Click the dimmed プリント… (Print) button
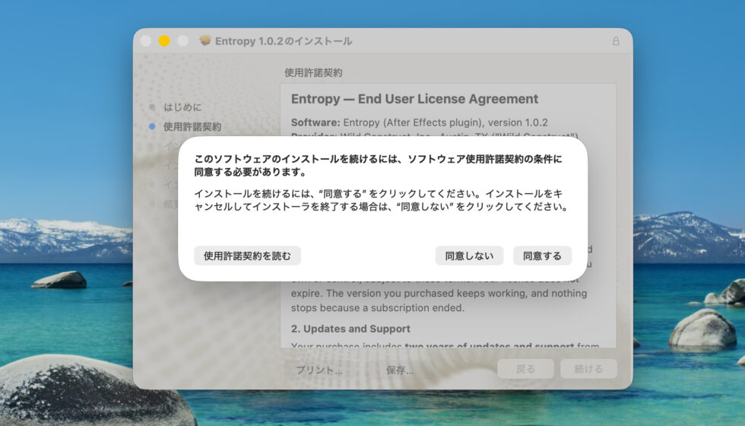The image size is (745, 426). [x=319, y=370]
